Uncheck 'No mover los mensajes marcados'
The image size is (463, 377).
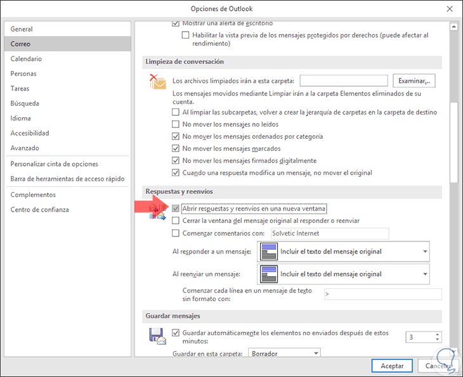pyautogui.click(x=176, y=148)
